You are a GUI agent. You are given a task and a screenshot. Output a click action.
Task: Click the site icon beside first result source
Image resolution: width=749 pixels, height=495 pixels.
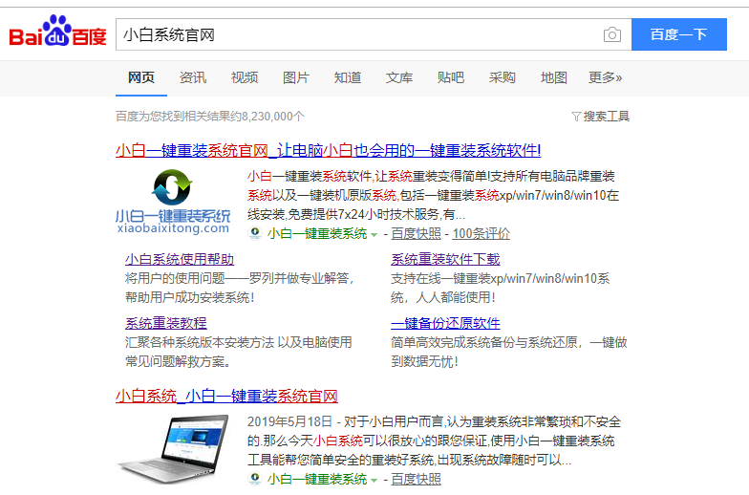(255, 234)
